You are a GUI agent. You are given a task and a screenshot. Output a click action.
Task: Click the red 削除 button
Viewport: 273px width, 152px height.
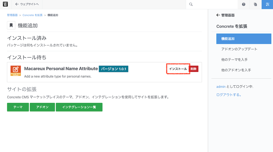193,69
